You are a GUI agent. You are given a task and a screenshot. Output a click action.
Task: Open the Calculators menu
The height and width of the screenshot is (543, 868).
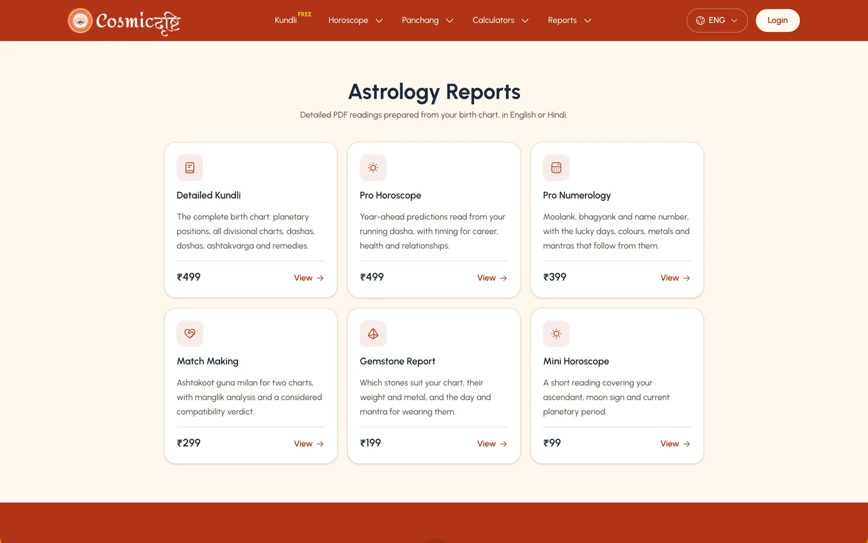[493, 20]
